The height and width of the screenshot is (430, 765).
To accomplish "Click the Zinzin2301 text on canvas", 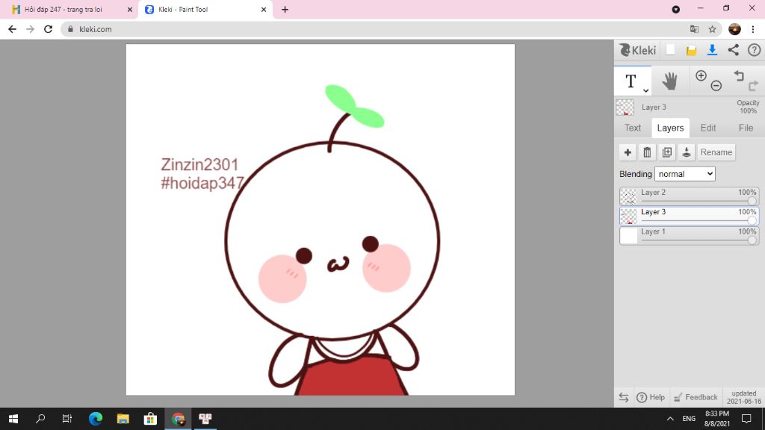I will [199, 165].
